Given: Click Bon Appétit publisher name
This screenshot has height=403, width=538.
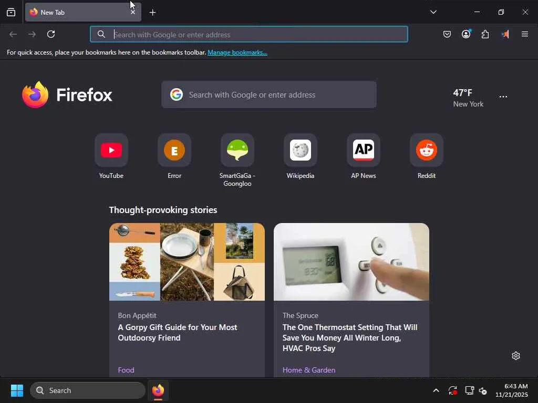Looking at the screenshot, I should click(x=137, y=315).
